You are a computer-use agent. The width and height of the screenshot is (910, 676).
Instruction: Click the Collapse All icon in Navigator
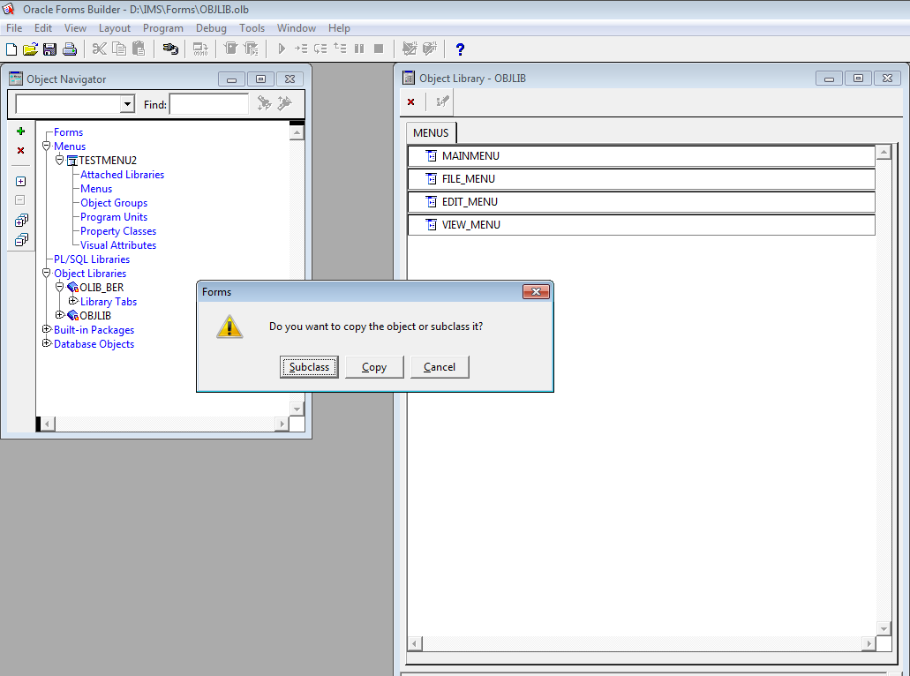click(21, 240)
